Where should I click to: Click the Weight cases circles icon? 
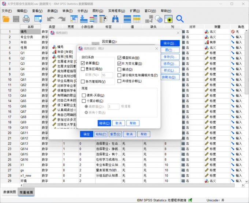pos(159,19)
